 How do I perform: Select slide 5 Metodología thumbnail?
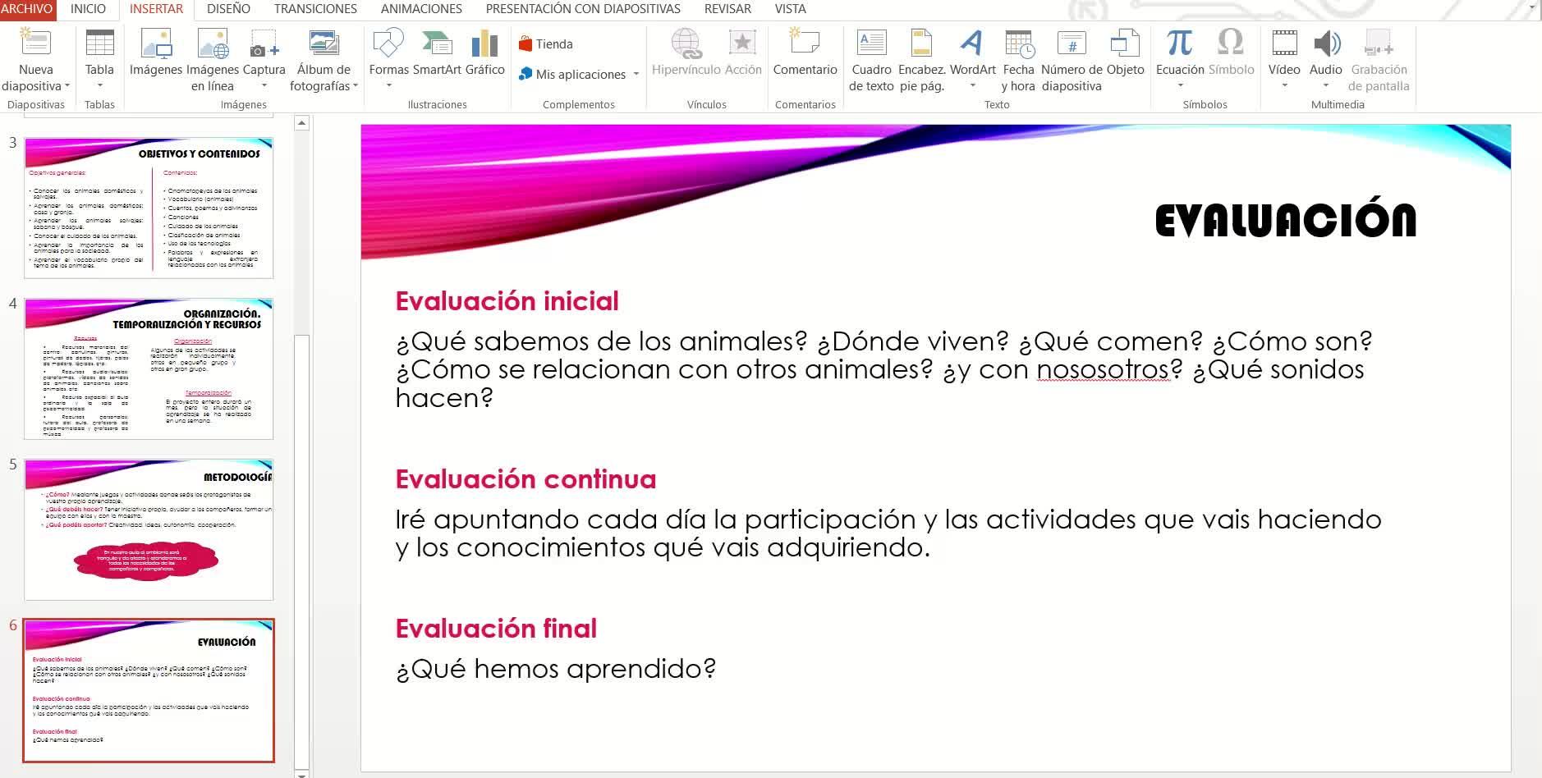(149, 529)
